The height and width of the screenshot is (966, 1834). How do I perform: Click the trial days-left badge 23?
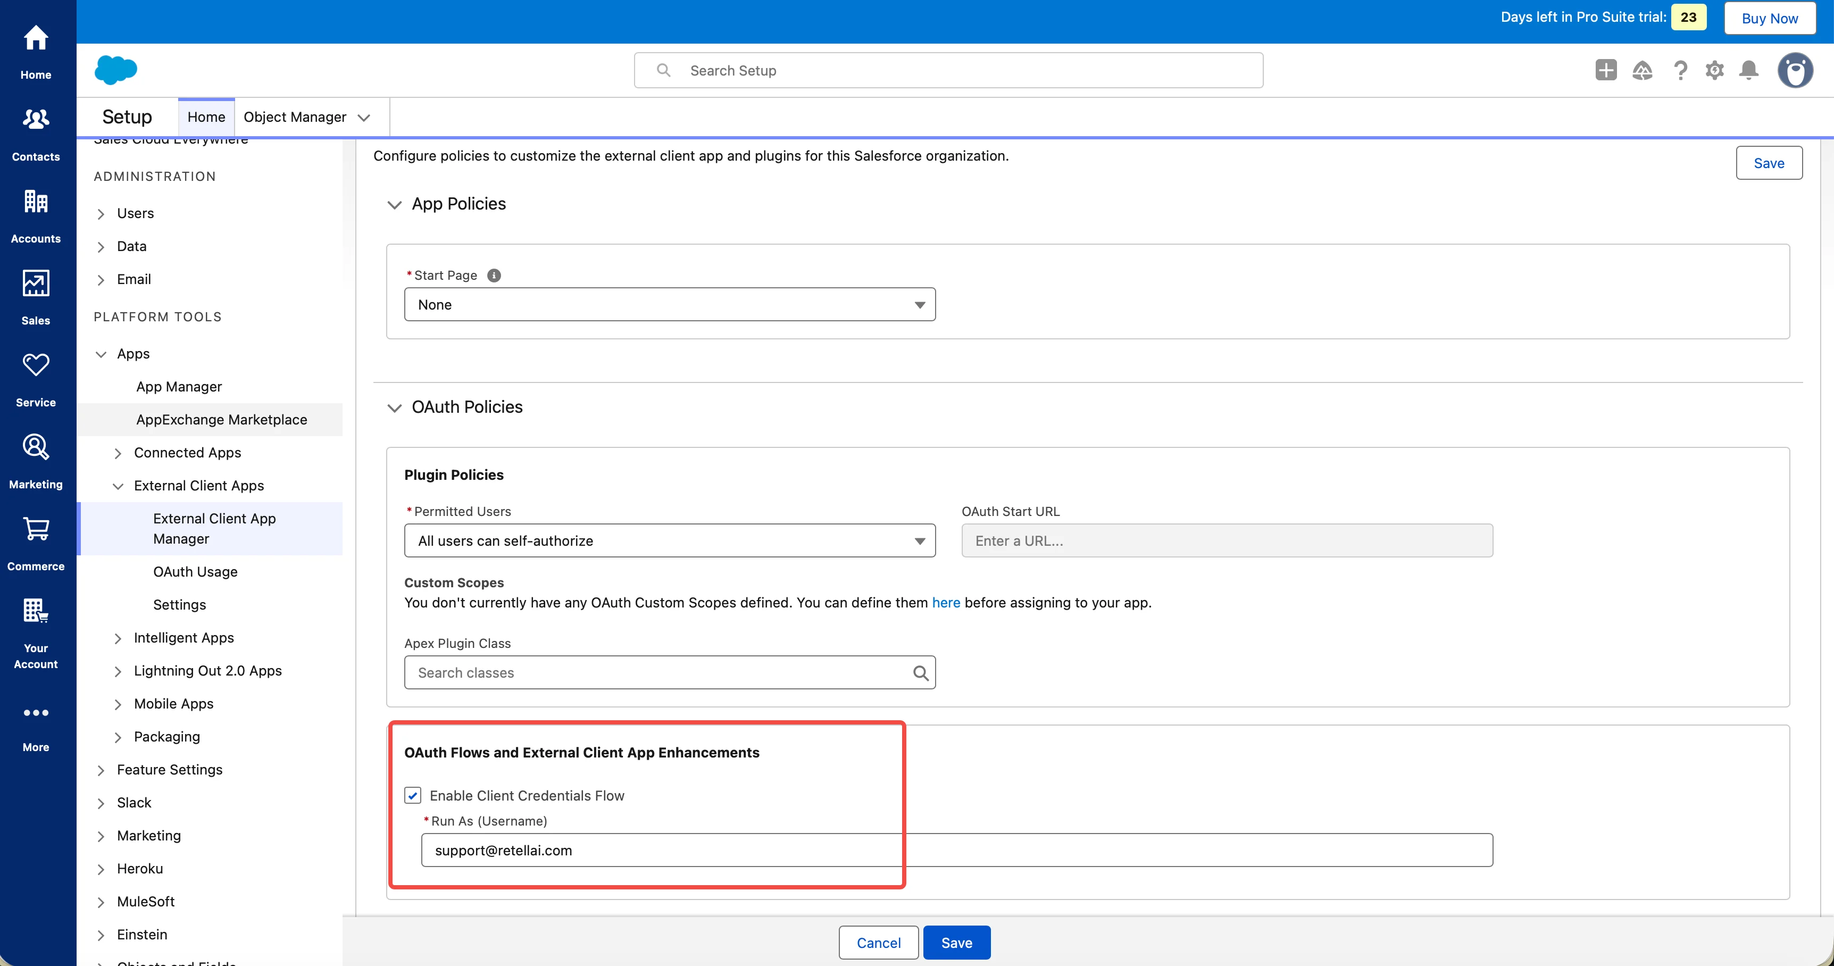1688,17
